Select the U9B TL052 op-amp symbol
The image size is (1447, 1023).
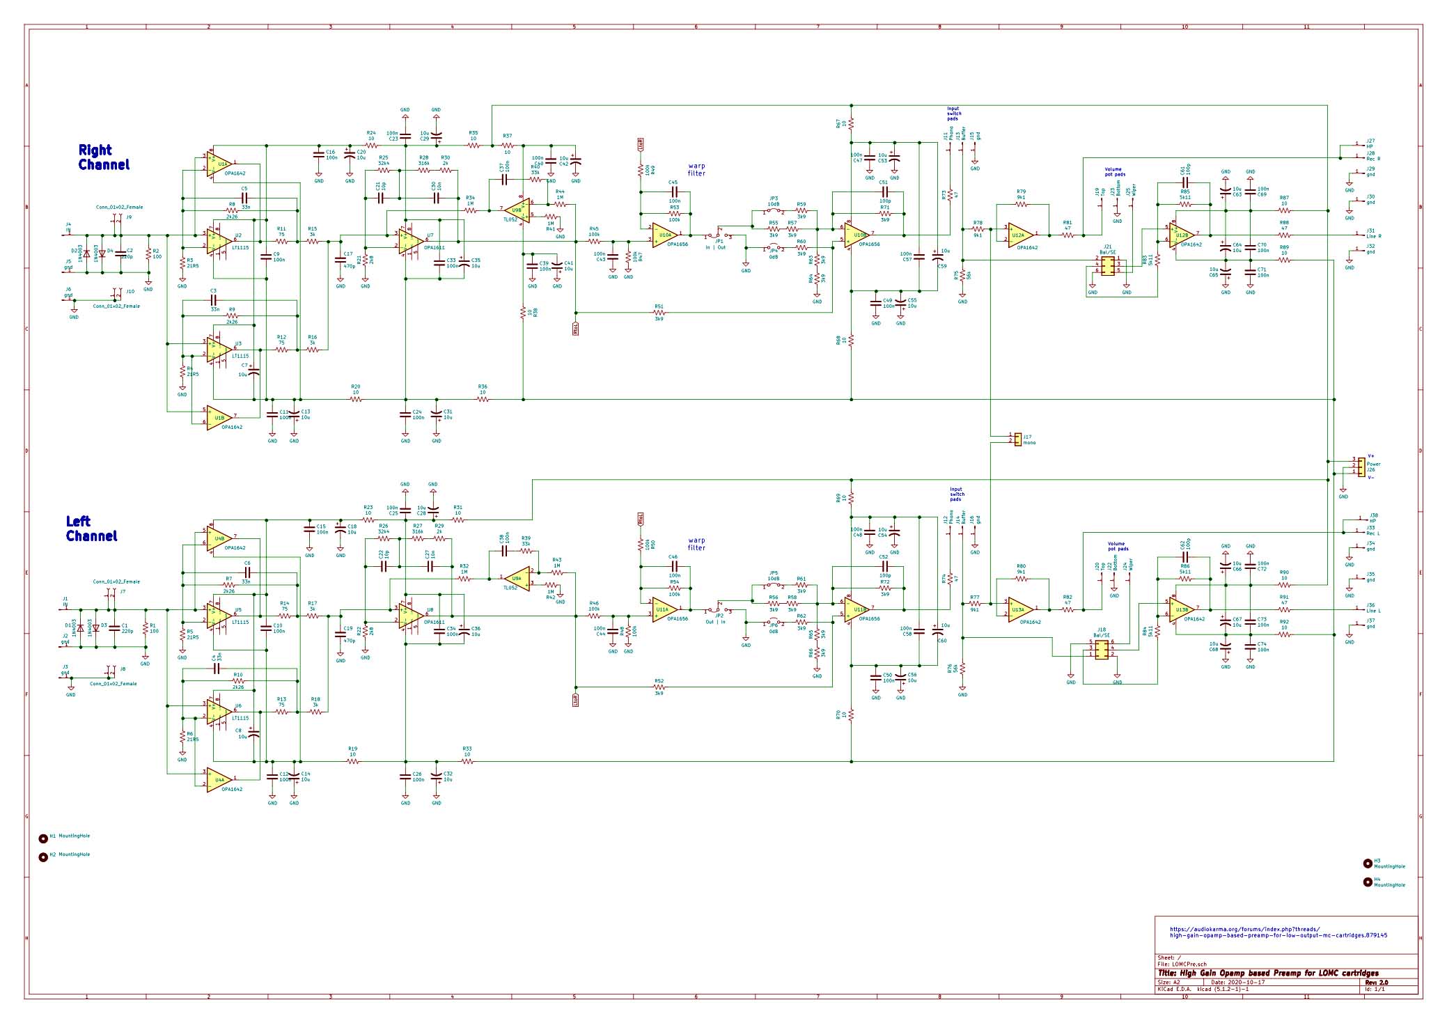(517, 209)
